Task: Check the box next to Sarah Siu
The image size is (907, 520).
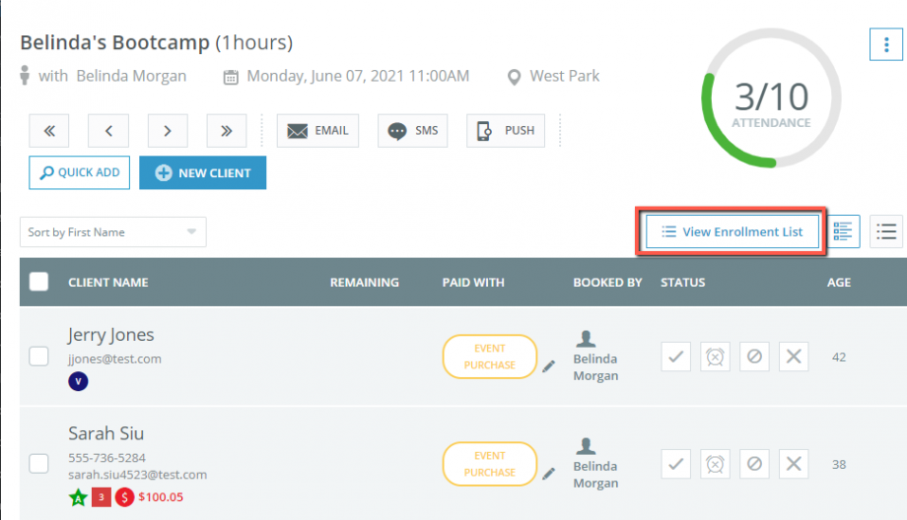Action: click(38, 464)
